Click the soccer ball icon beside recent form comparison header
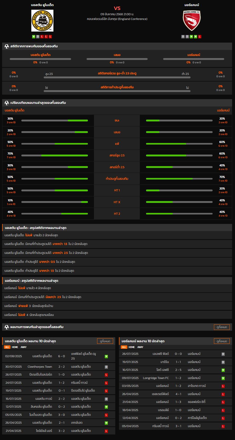235x440 pixels. [x=7, y=103]
